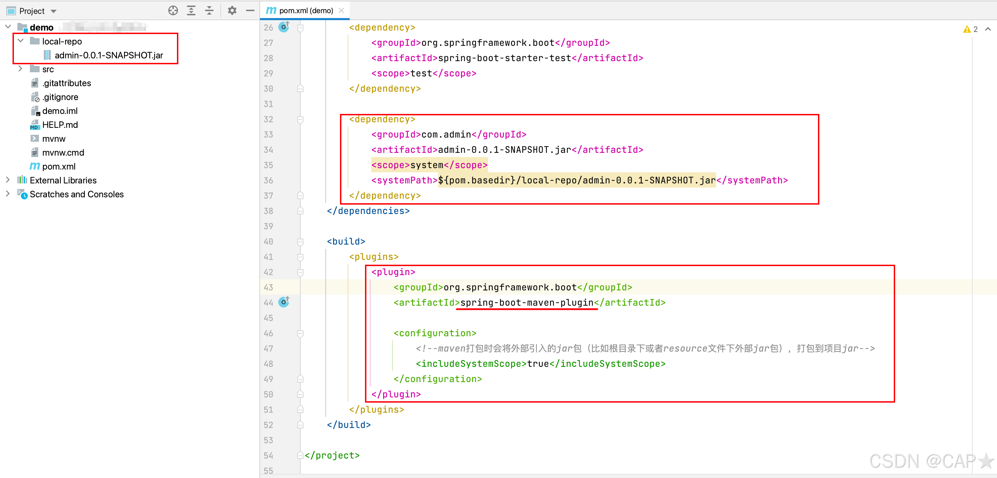Open the Project panel settings gear
Screen dimensions: 997x478
pos(232,10)
